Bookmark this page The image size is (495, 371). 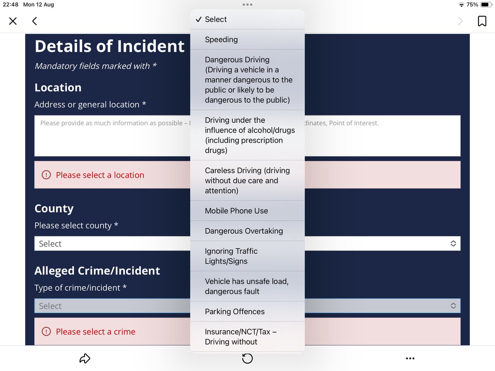pos(482,21)
